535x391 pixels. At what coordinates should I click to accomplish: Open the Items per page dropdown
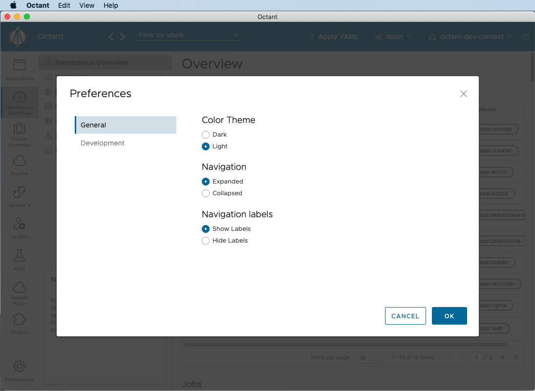tap(368, 358)
